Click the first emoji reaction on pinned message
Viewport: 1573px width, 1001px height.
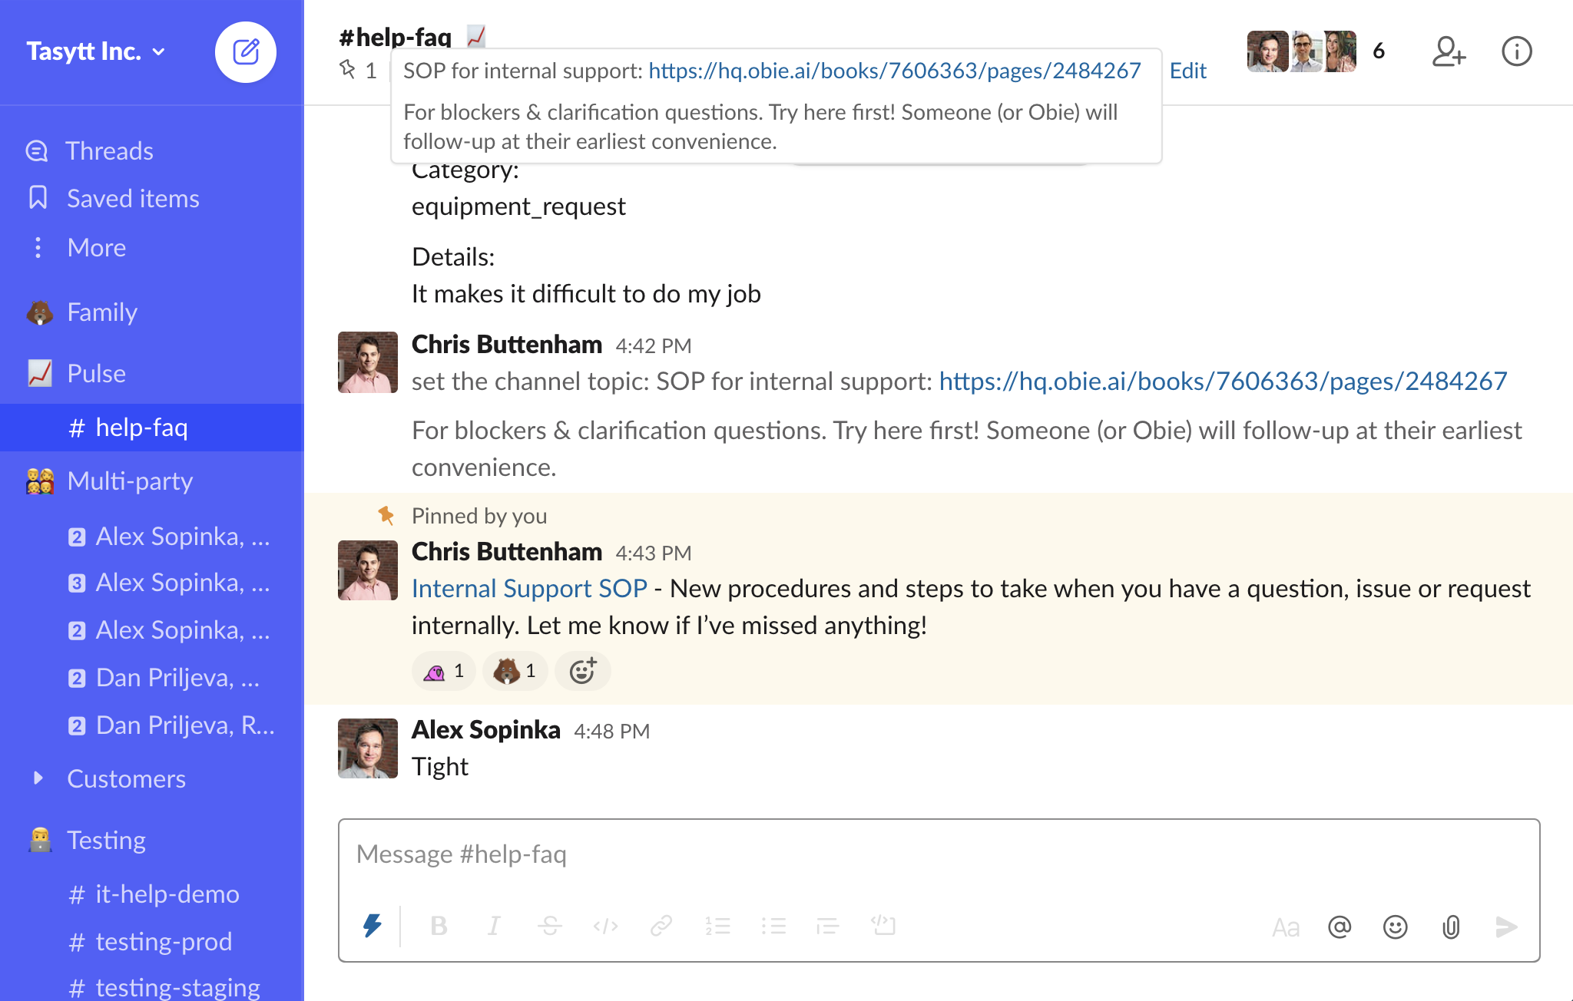pyautogui.click(x=444, y=671)
